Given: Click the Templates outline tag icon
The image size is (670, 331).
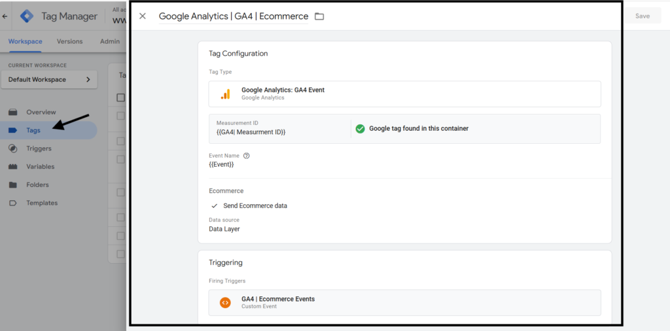Looking at the screenshot, I should click(x=13, y=203).
